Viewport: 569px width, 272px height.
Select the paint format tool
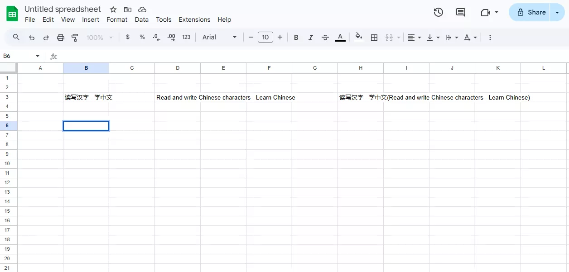pos(75,38)
